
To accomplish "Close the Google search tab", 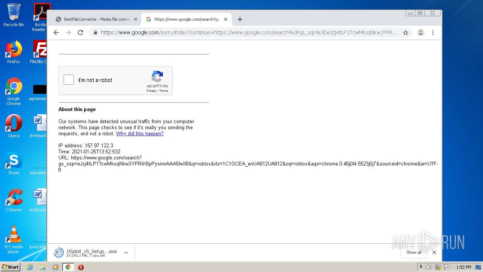I will (x=226, y=19).
